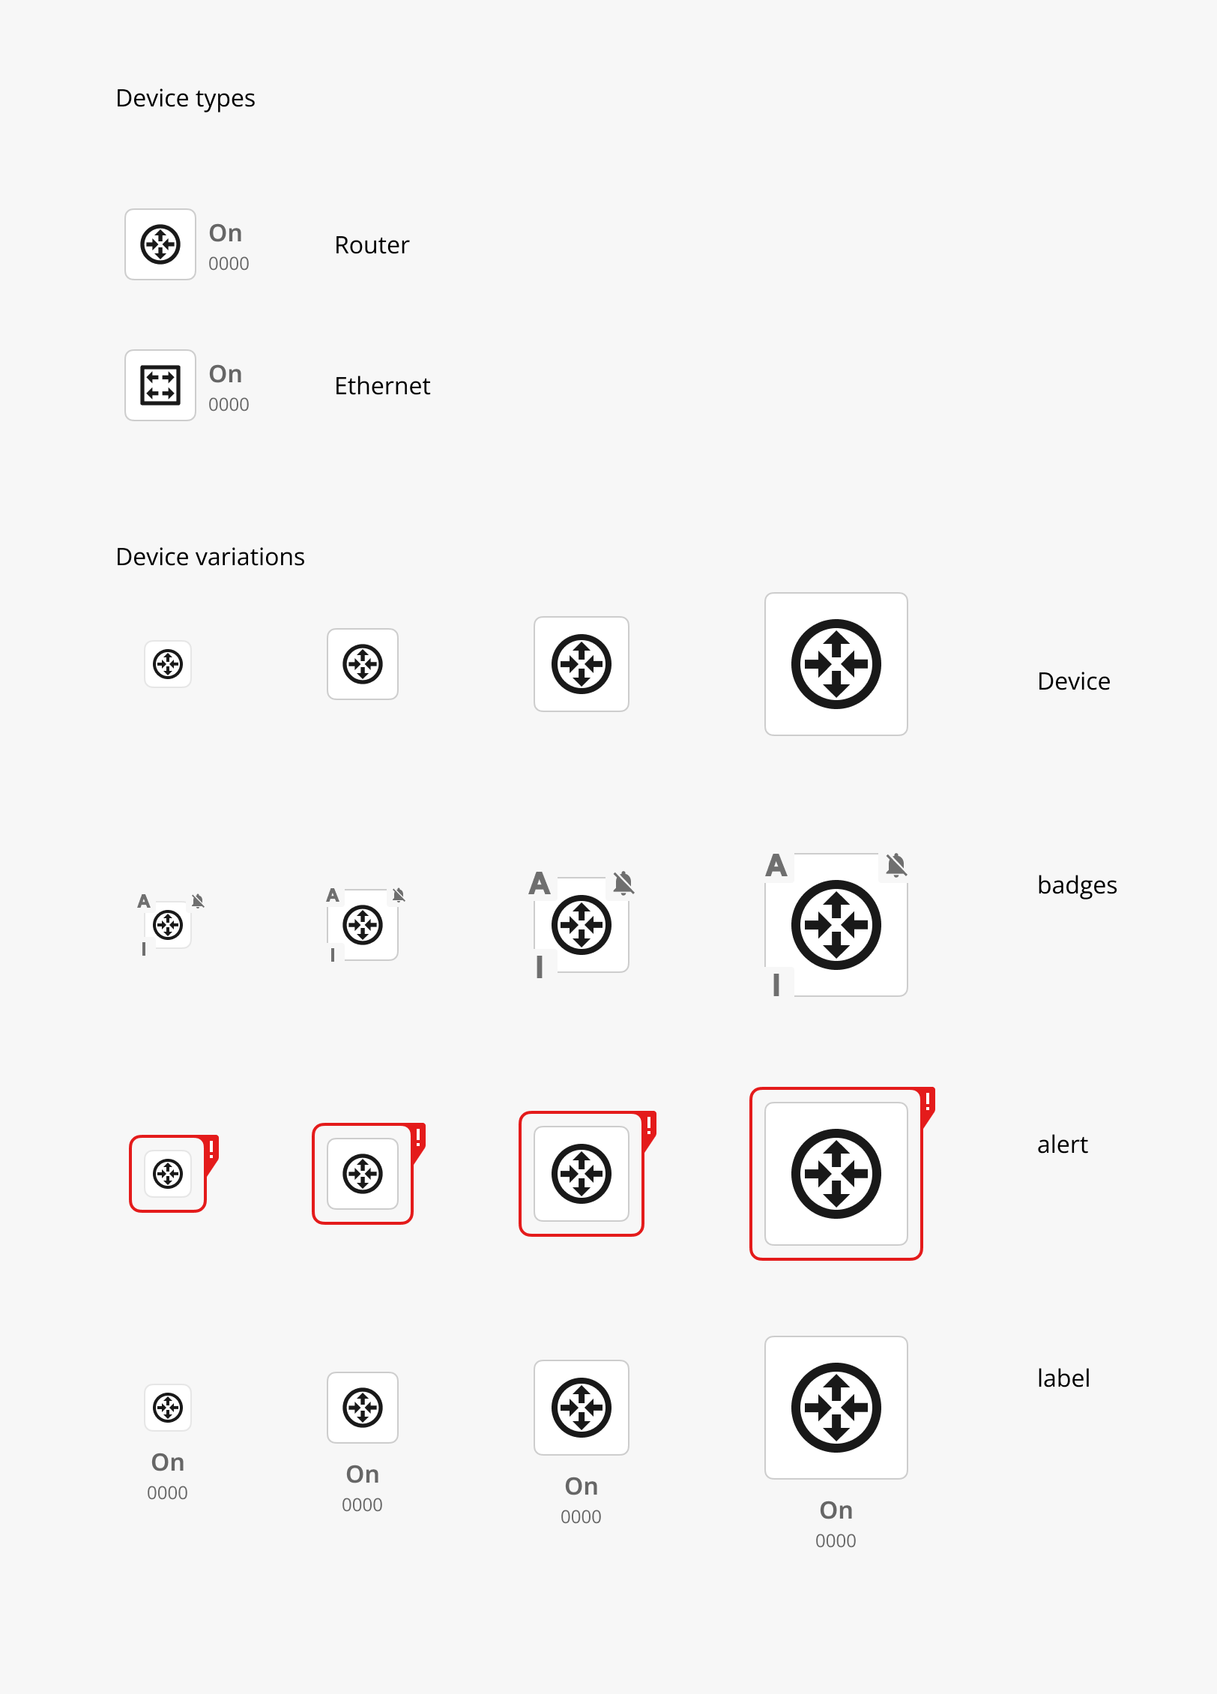Click the Ethernet device icon
Screen dimensions: 1217x1694
160,385
